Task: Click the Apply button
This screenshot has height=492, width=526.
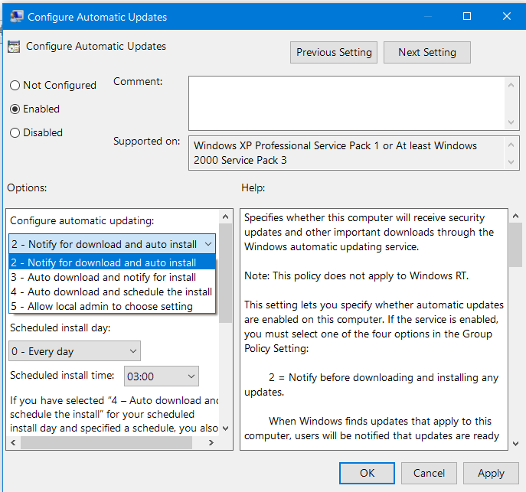Action: click(491, 473)
